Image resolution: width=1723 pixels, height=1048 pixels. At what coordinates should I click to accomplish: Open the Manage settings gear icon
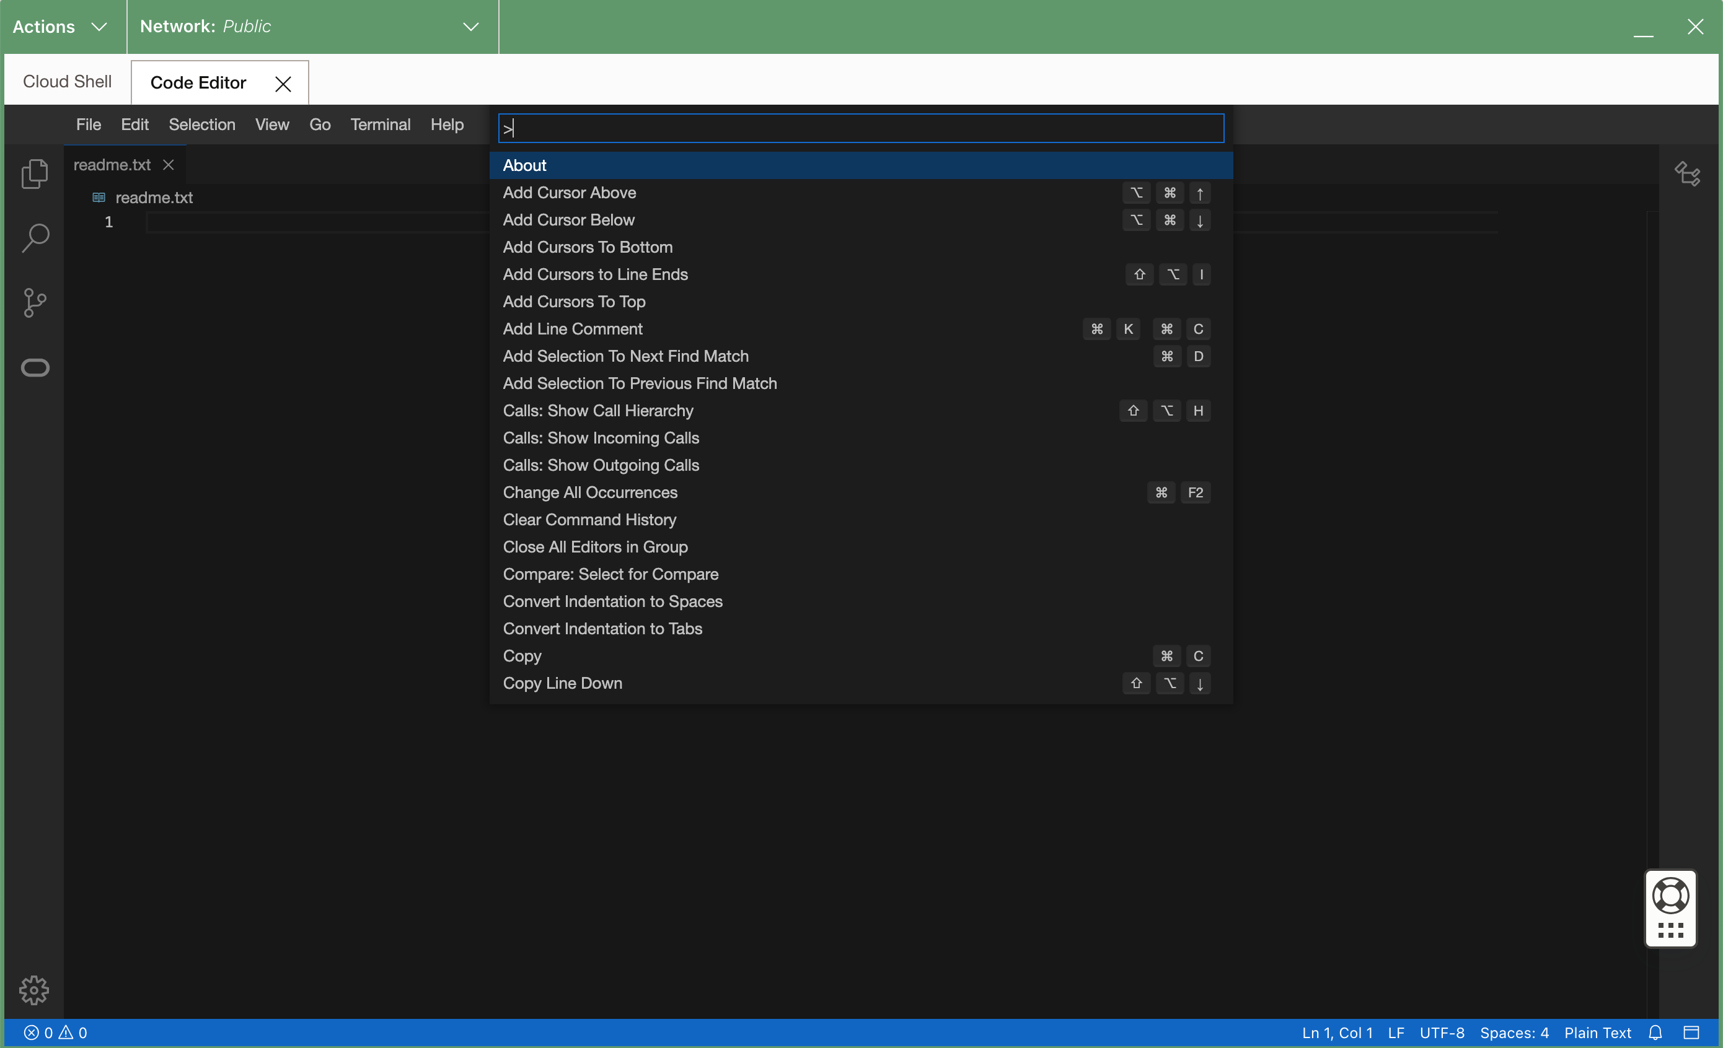(34, 990)
